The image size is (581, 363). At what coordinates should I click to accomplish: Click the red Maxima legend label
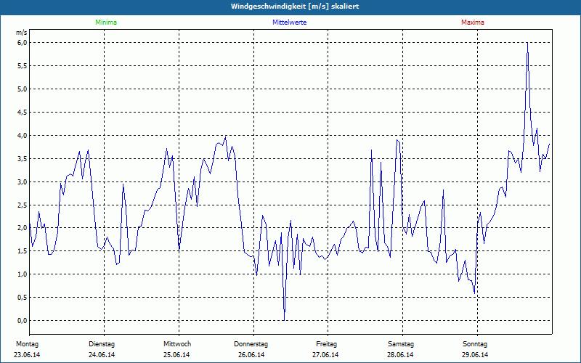click(x=473, y=23)
